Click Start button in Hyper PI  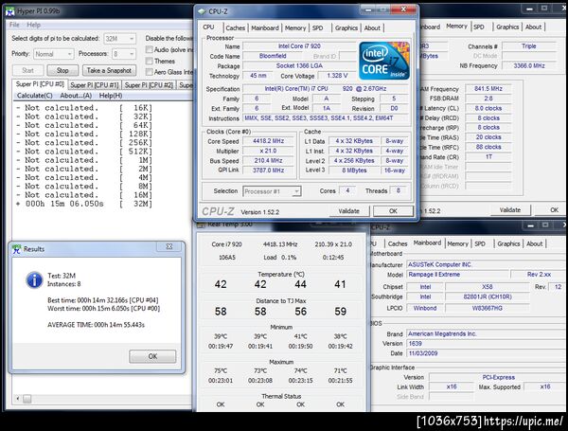pos(27,70)
